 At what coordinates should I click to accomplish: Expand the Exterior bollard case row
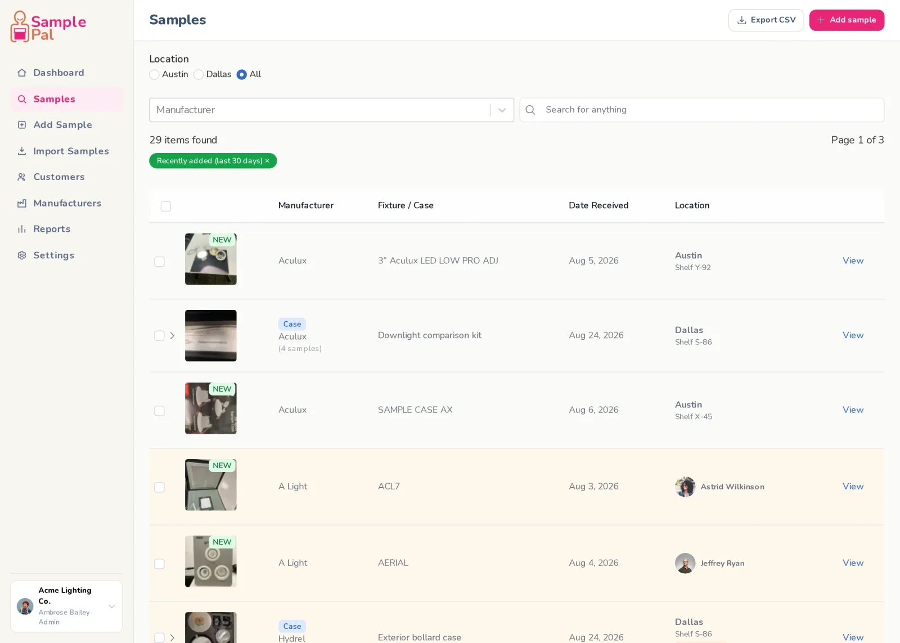click(172, 638)
